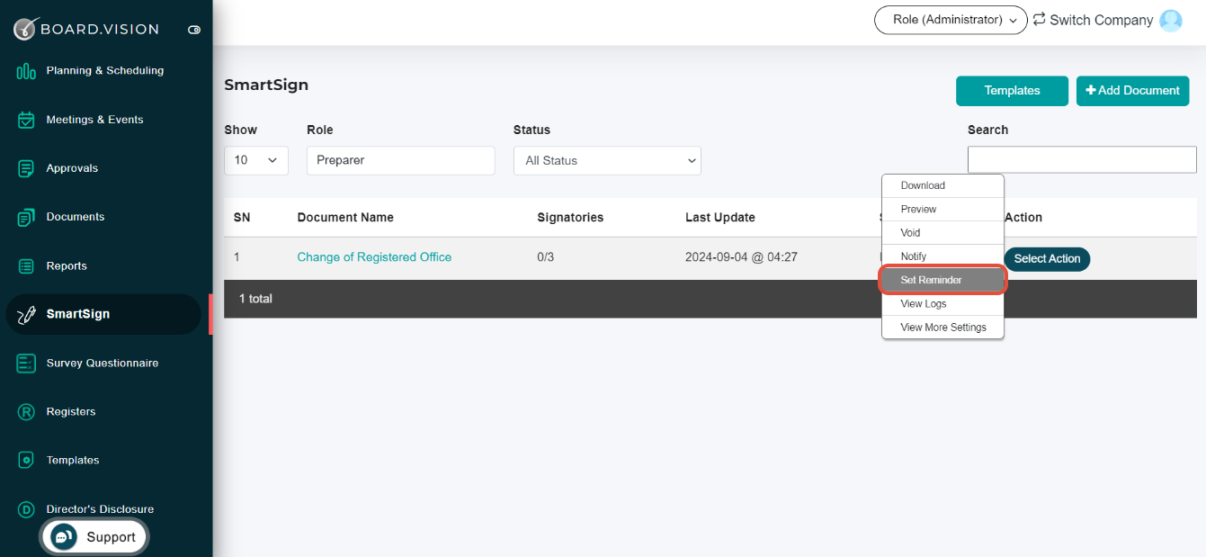
Task: Click the 1 total footer text
Action: 255,299
